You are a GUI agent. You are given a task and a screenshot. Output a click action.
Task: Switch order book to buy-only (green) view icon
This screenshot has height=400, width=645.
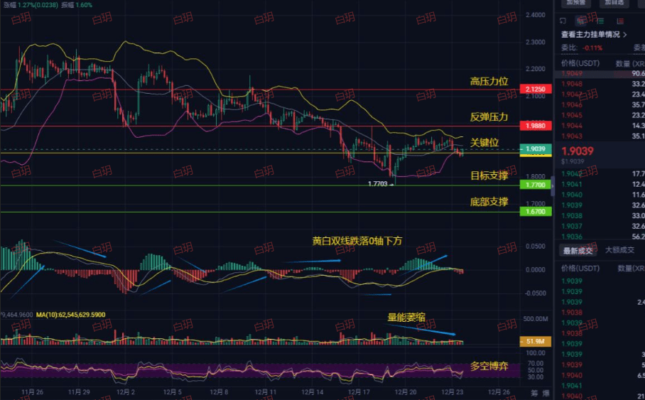pos(600,21)
